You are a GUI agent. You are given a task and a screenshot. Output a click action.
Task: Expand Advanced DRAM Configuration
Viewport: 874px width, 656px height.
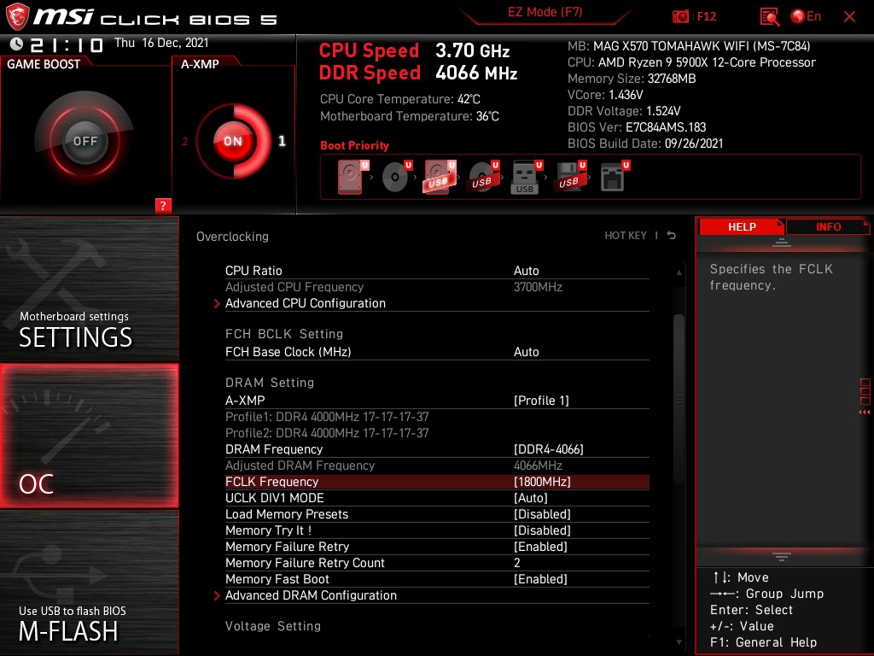(x=311, y=594)
